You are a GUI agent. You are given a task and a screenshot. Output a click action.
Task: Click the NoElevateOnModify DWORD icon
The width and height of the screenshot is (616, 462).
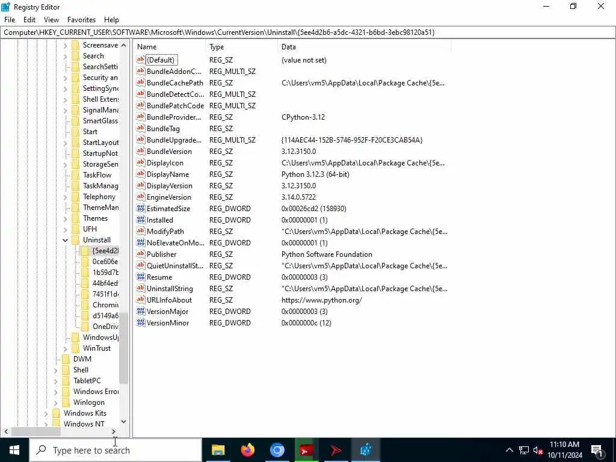[x=141, y=242]
